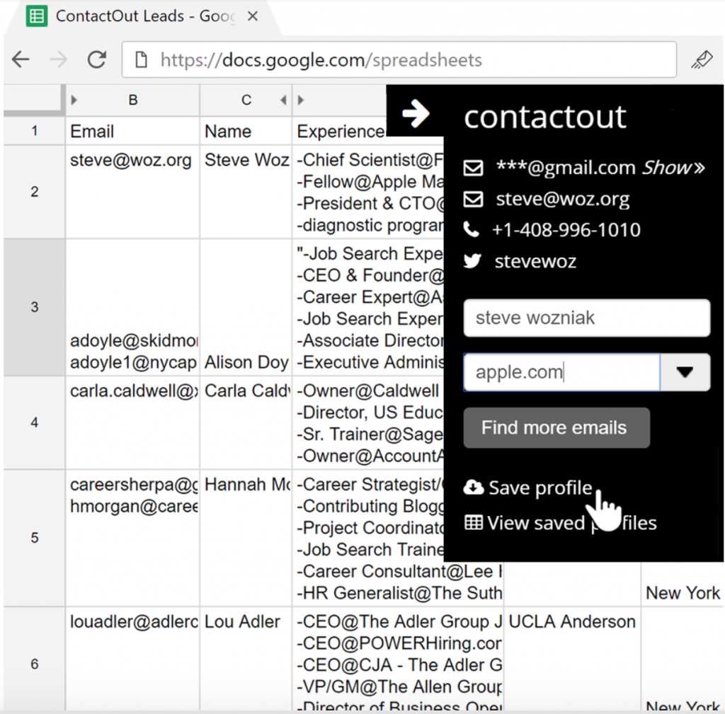Select the Alison Doy name cell
Viewport: 725px width, 714px height.
click(x=246, y=307)
